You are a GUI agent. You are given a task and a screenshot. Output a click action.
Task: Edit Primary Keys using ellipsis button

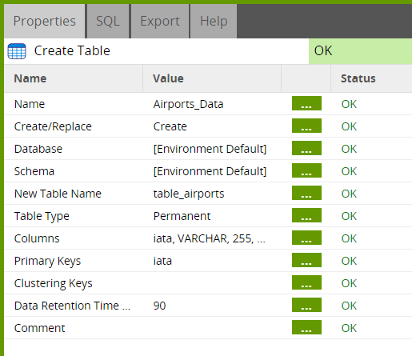(x=306, y=260)
